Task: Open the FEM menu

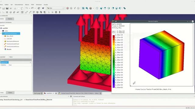Action: (x=33, y=5)
